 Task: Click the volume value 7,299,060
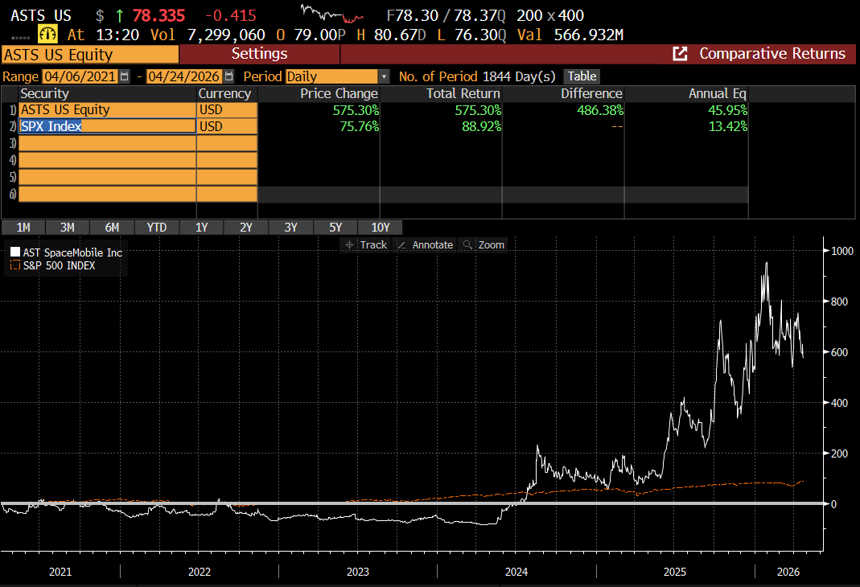226,35
